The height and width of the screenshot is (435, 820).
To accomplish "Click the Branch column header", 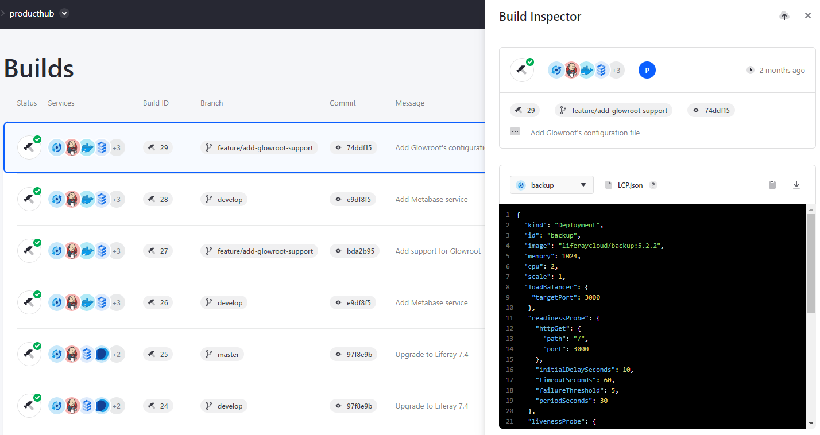I will point(211,103).
